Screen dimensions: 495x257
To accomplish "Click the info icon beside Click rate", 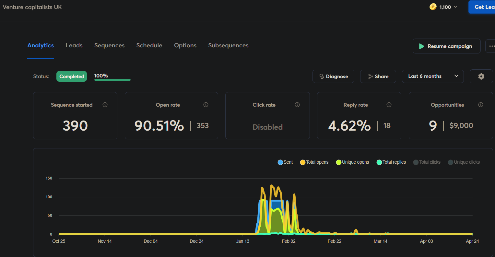I will point(297,105).
